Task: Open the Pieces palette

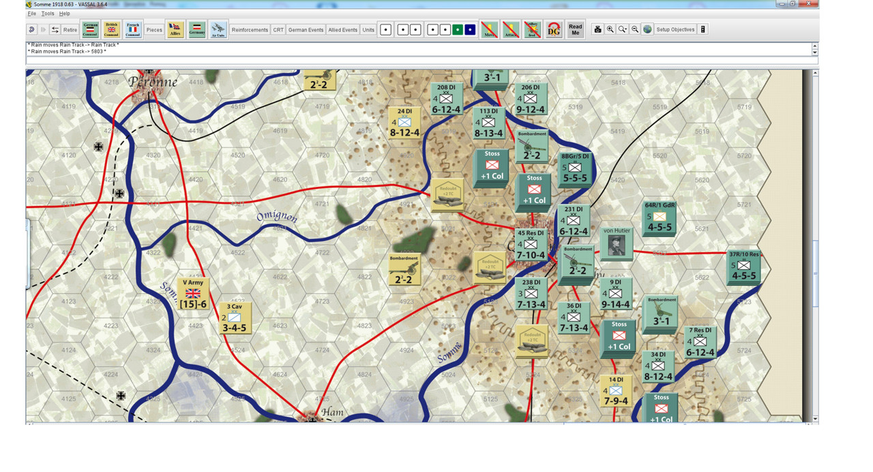Action: (x=155, y=29)
